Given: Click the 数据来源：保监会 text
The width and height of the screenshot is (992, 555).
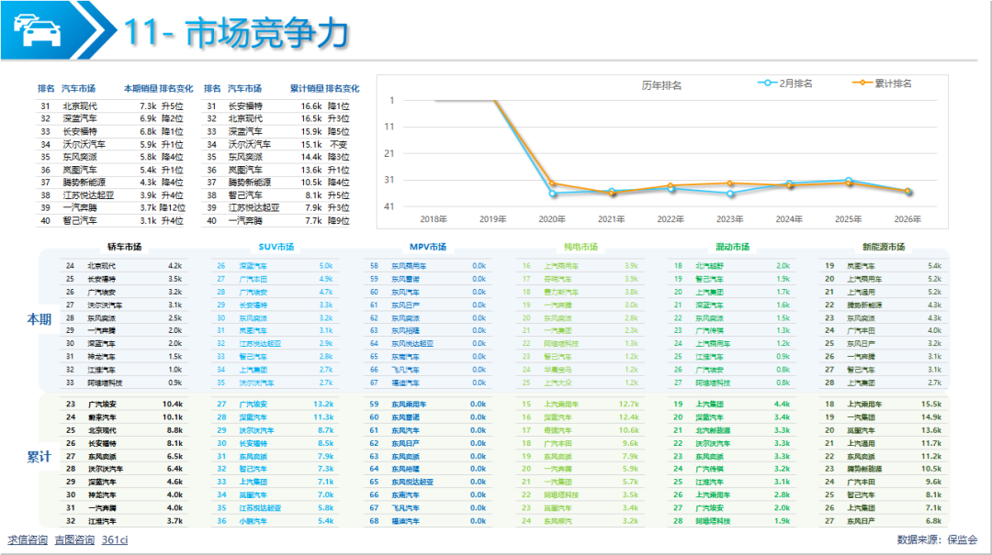Looking at the screenshot, I should click(x=937, y=539).
